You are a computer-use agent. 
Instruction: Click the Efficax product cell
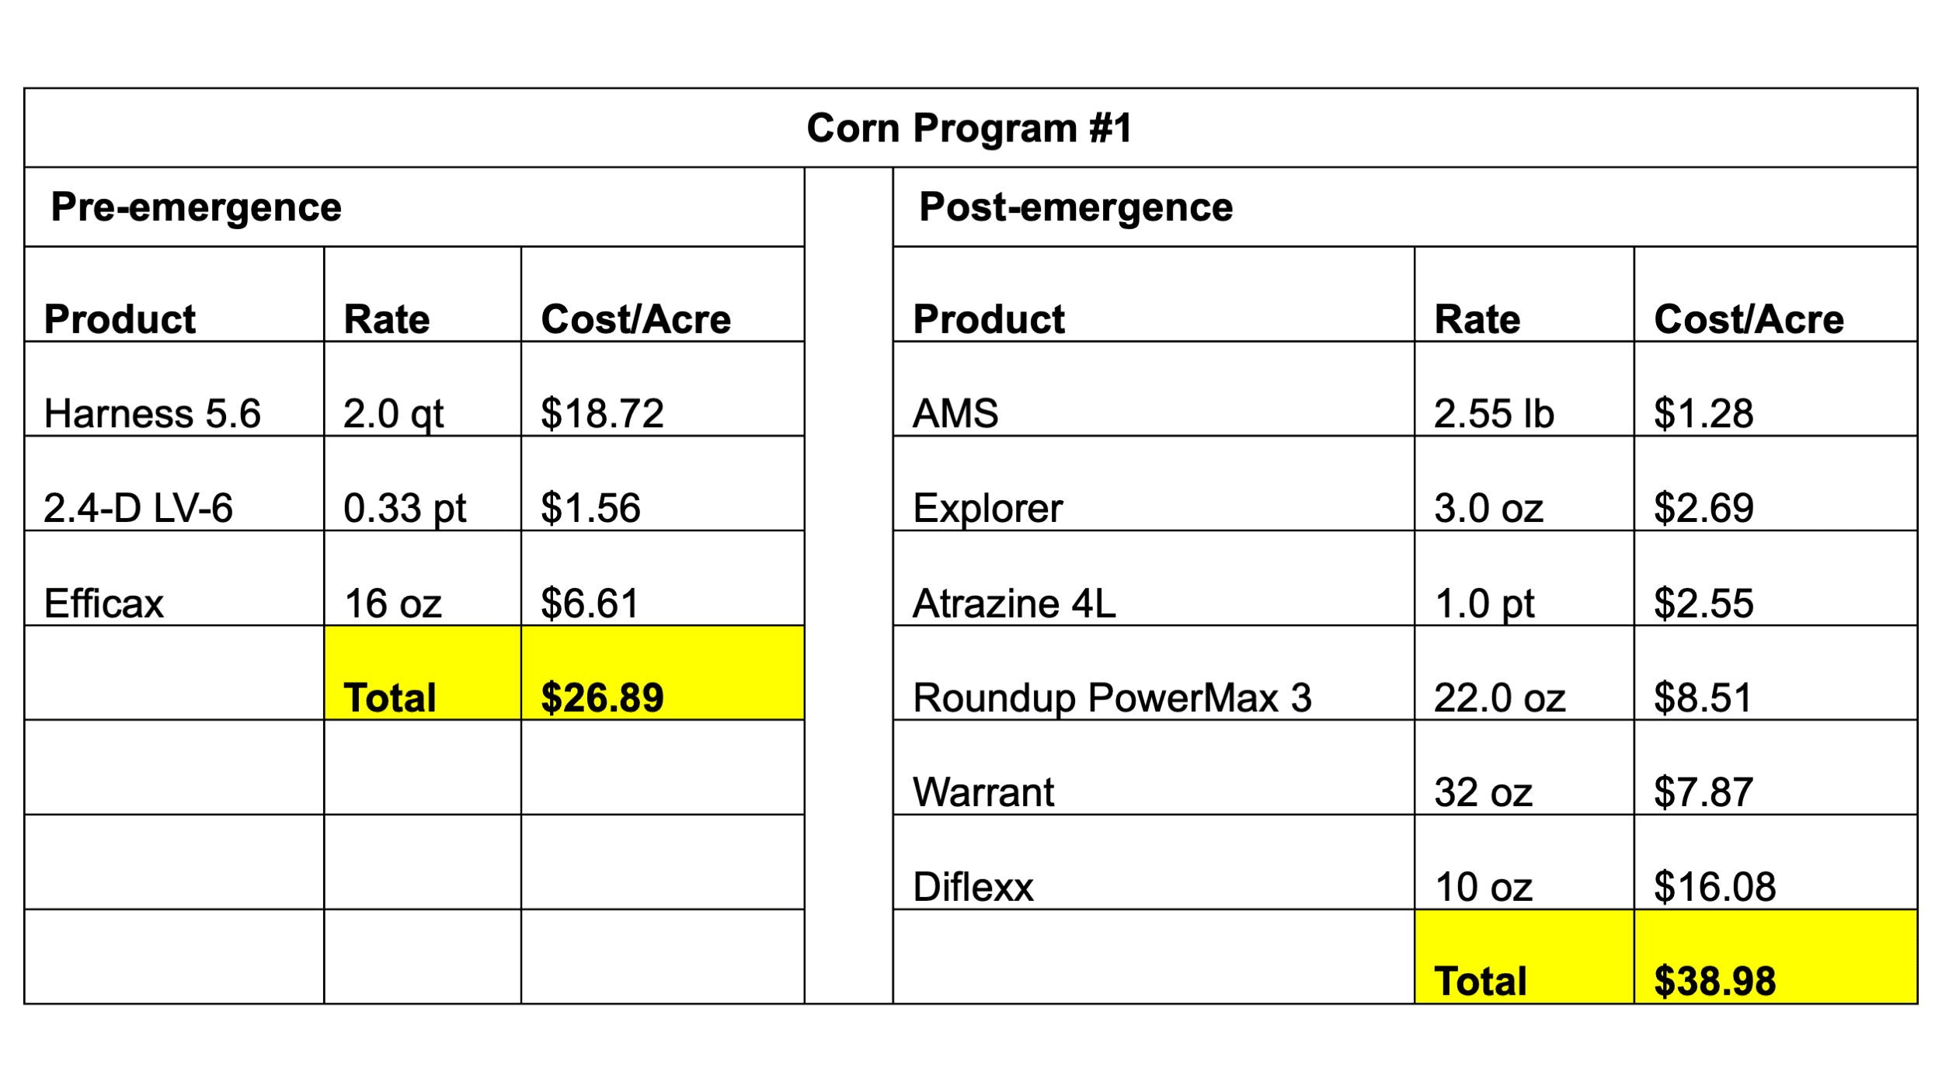174,578
